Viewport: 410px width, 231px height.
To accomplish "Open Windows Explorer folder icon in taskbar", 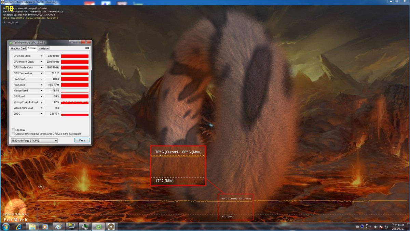I will pos(32,227).
